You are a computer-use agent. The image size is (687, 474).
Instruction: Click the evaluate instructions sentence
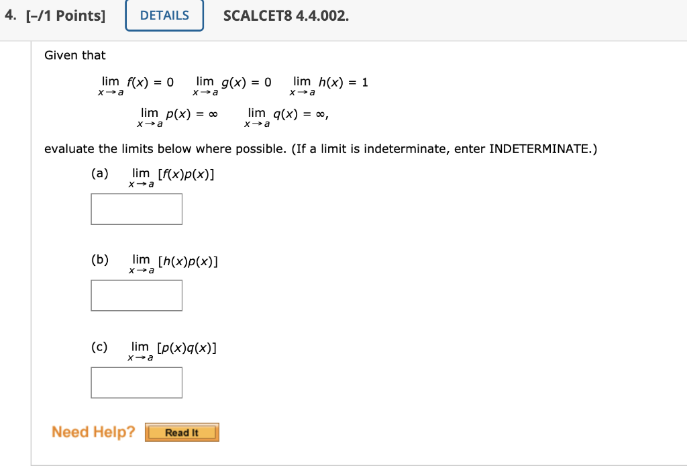tap(320, 148)
